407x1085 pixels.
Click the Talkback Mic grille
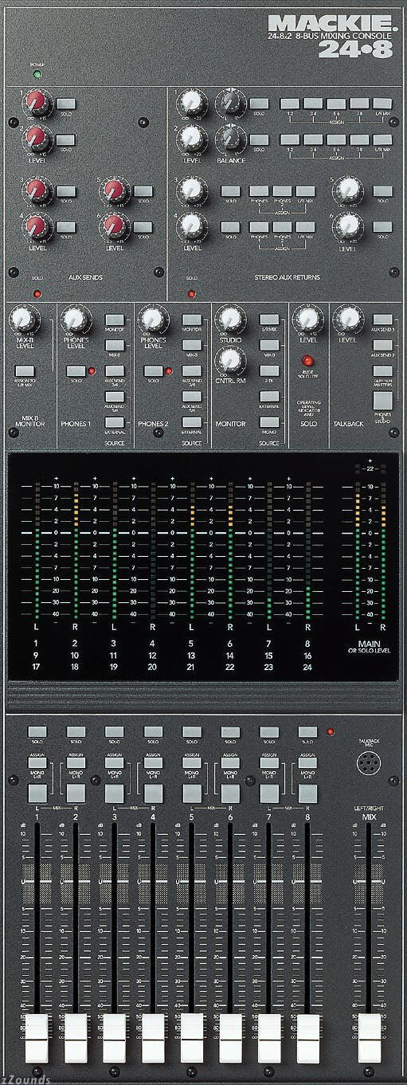(368, 762)
